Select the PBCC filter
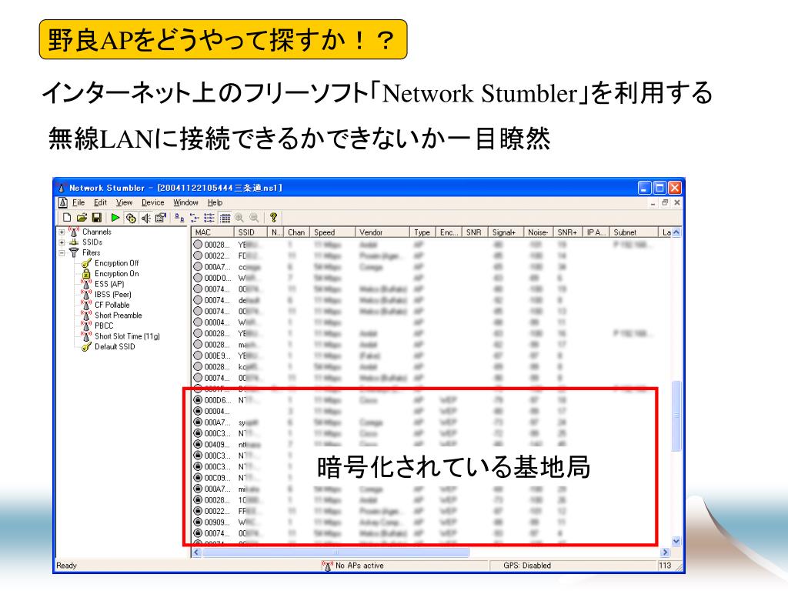This screenshot has height=591, width=788. tap(104, 326)
